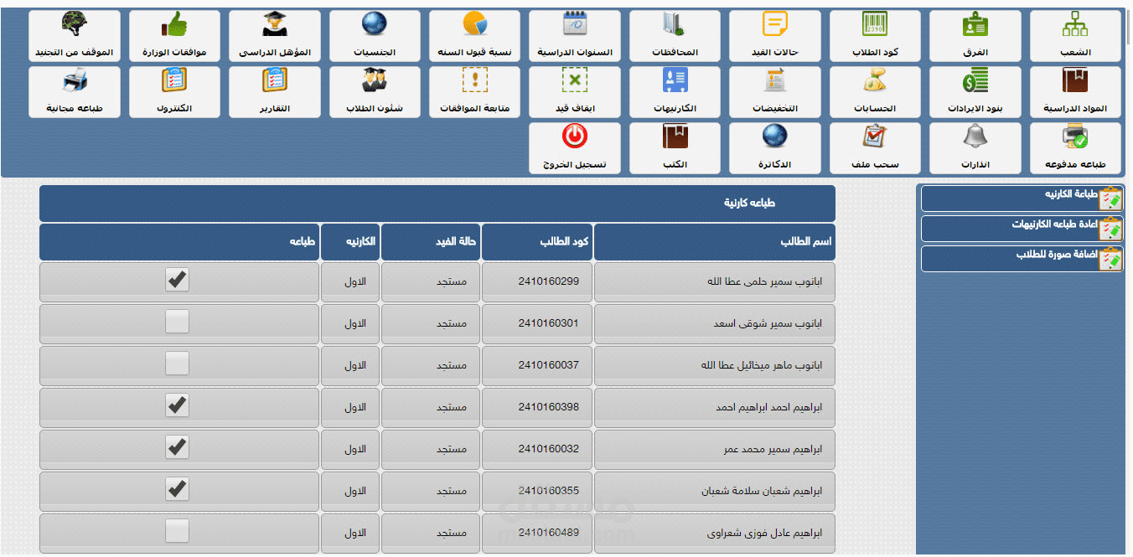Select اضافة صورة للطالب sidebar entry

[x=1022, y=258]
